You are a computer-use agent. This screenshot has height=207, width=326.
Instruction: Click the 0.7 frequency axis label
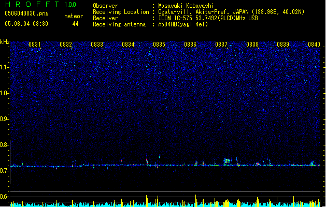tap(5, 171)
